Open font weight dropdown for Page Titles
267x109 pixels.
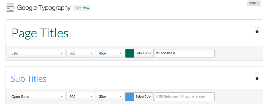(80, 53)
